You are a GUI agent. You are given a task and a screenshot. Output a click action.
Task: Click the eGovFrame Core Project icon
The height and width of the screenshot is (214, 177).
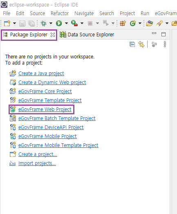(x=13, y=91)
